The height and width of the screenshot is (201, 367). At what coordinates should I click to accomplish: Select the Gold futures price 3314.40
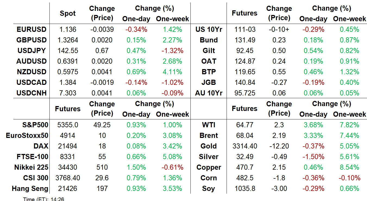coord(244,146)
